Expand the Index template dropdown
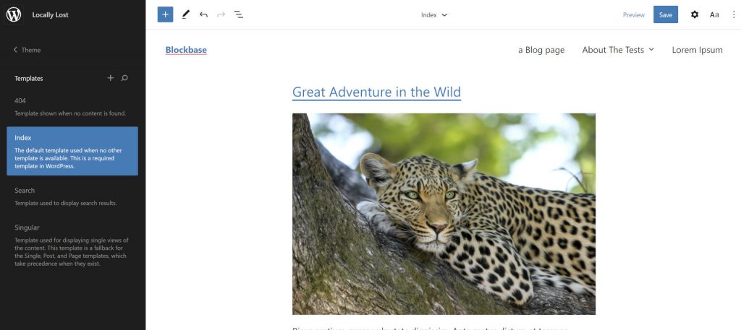 point(434,14)
